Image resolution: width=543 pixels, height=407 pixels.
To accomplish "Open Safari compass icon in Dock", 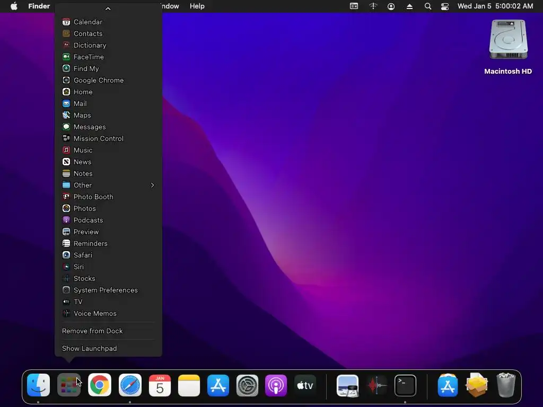I will (x=130, y=385).
